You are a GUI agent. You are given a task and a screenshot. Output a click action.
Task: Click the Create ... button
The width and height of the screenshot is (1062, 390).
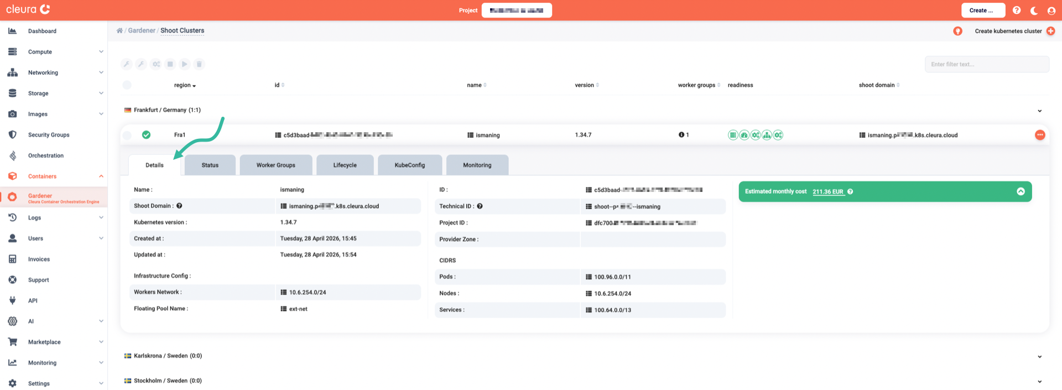tap(983, 11)
